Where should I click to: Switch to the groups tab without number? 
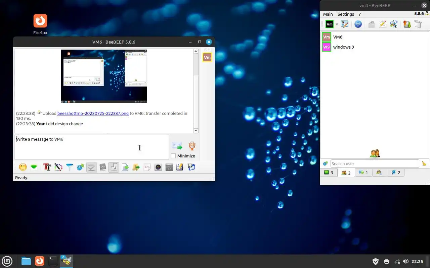[x=379, y=173]
